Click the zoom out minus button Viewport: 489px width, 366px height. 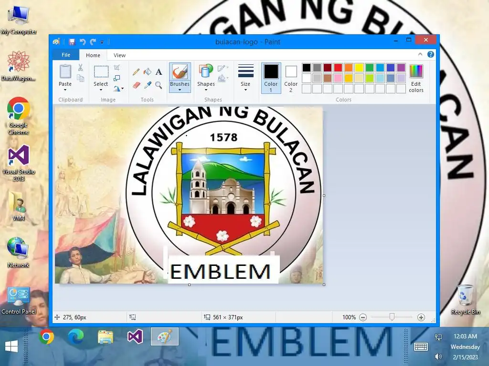363,317
